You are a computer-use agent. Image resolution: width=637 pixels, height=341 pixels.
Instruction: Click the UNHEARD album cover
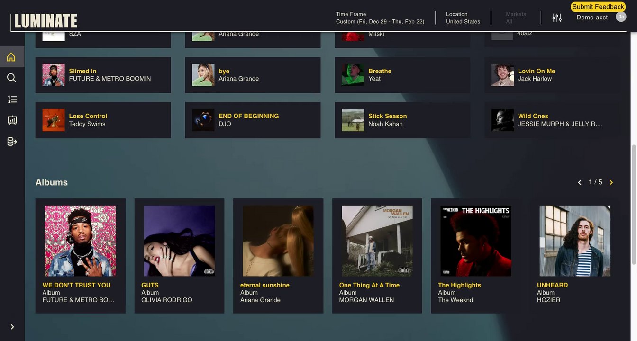coord(575,241)
